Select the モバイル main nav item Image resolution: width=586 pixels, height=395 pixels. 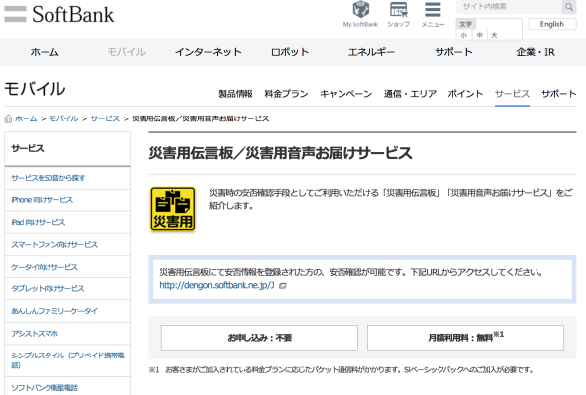[x=127, y=52]
